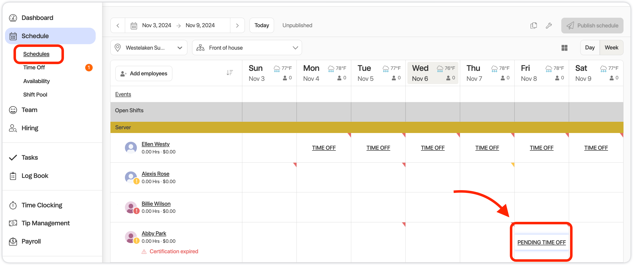The height and width of the screenshot is (265, 633).
Task: Click Publish schedule button
Action: 592,25
